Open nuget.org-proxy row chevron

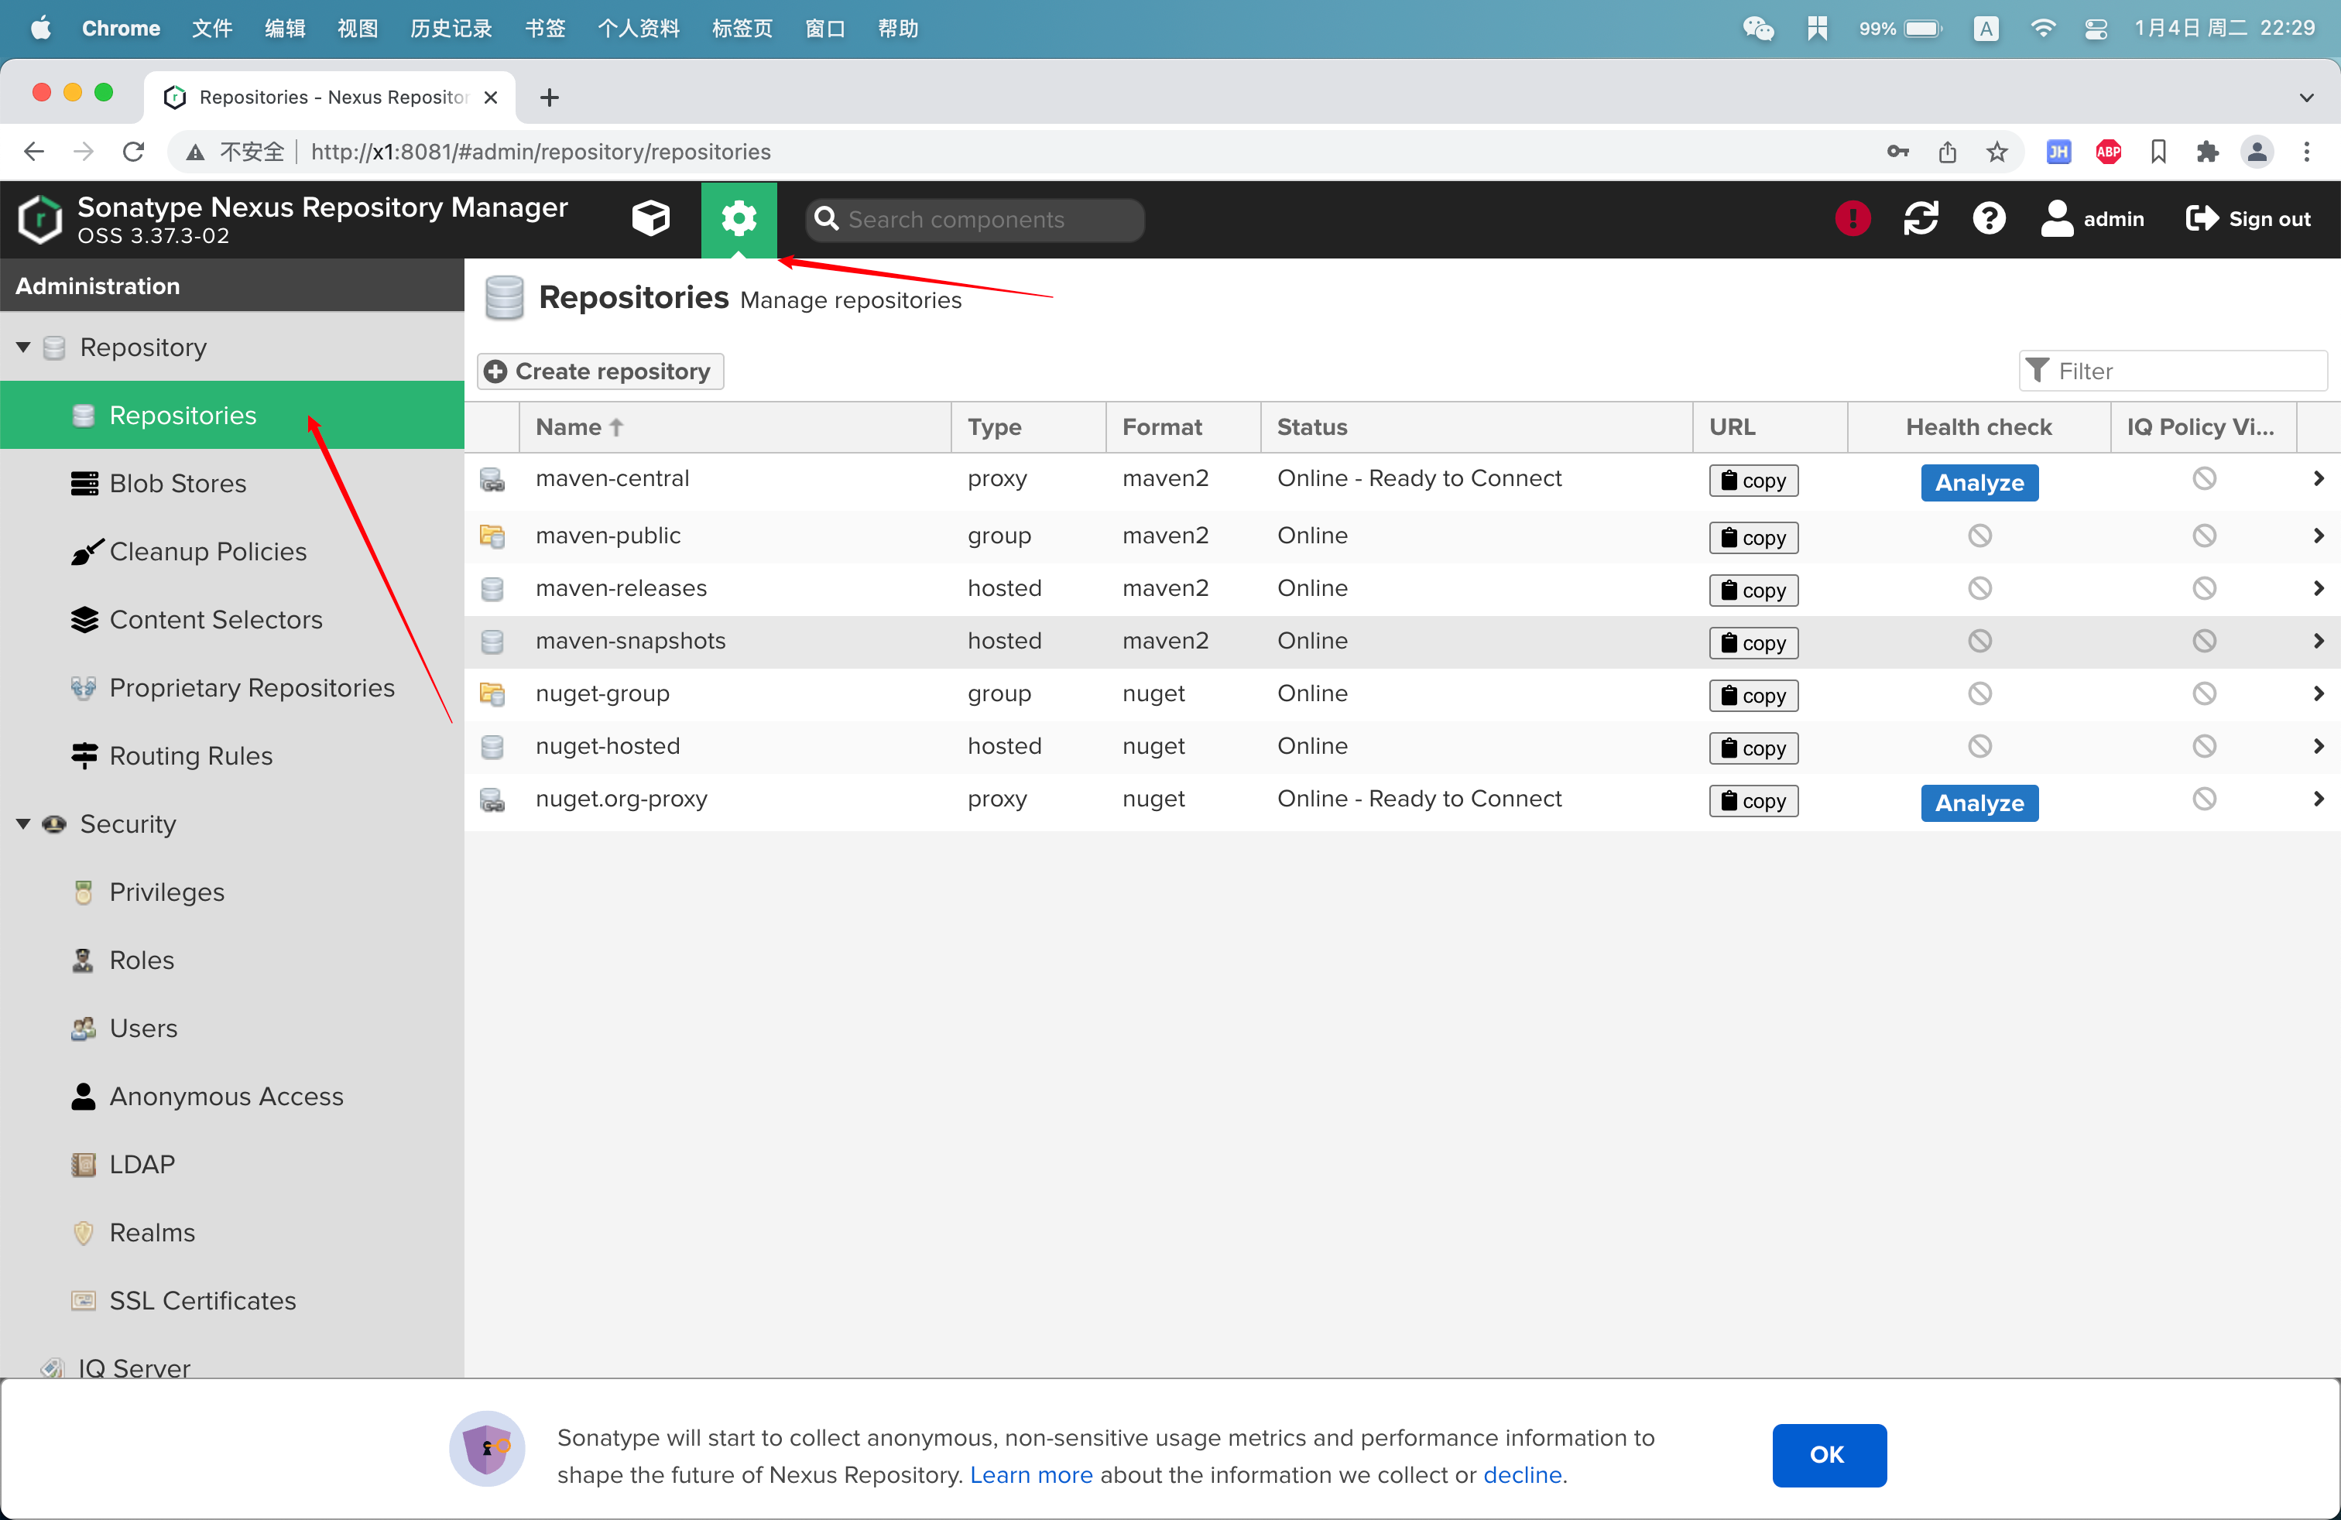(2319, 799)
